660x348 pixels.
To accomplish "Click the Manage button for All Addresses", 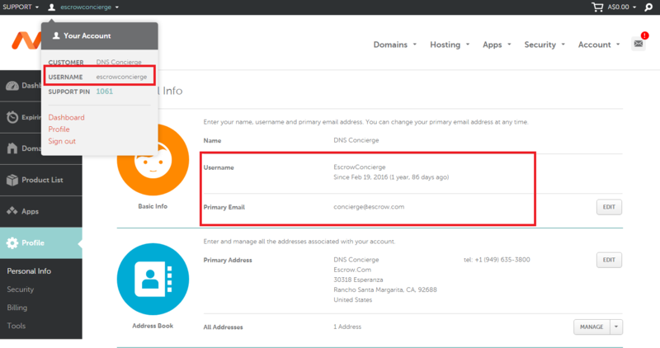I will coord(591,327).
